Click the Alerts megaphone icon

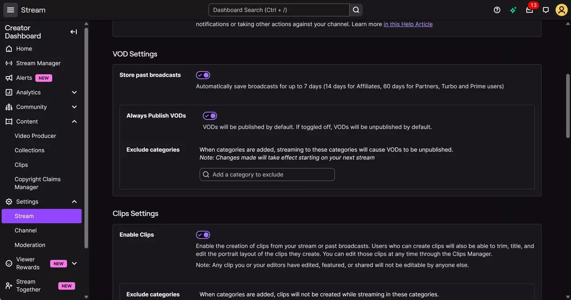pos(9,78)
